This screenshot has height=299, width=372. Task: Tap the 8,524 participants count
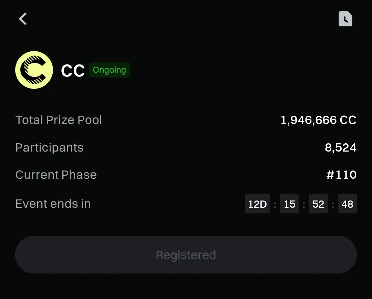(x=340, y=147)
